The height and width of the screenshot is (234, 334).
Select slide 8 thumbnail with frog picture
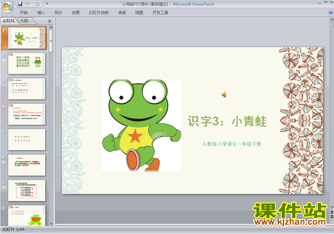point(27,215)
